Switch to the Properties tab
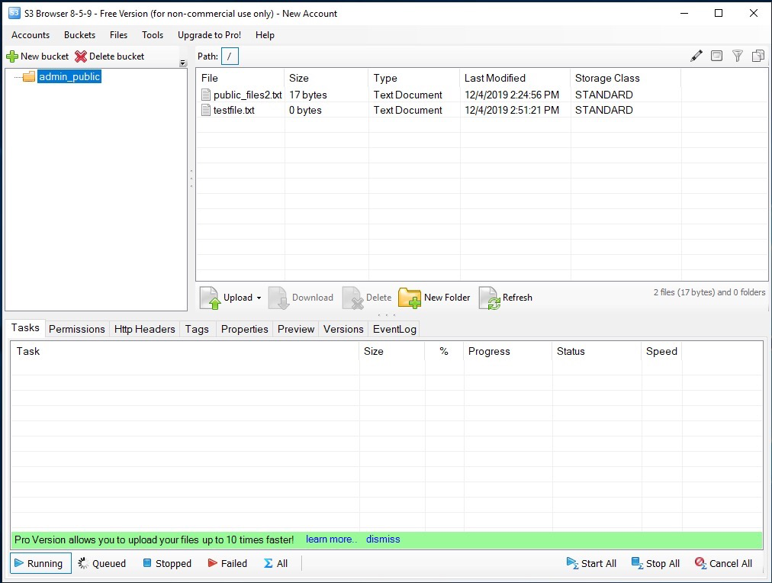772x583 pixels. [x=245, y=329]
